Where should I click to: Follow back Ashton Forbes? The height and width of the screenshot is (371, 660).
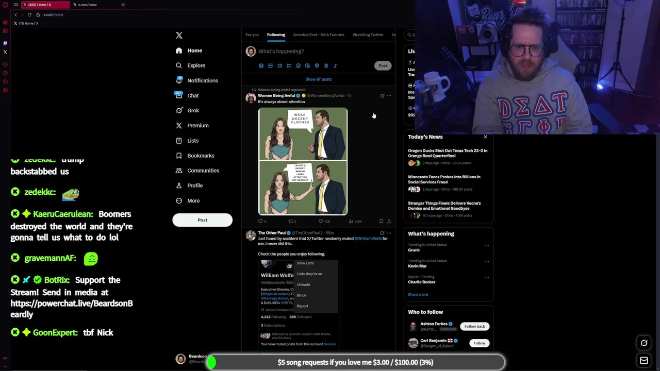474,326
